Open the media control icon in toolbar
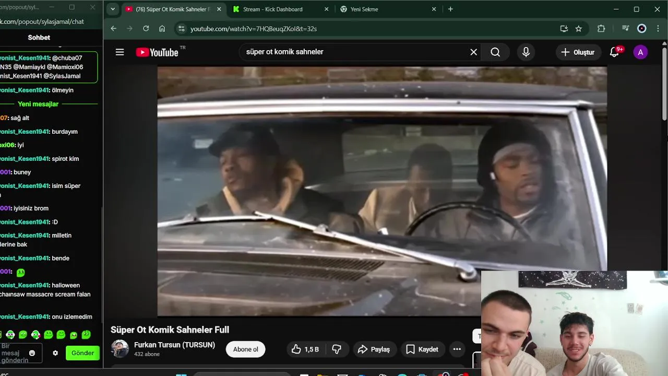Image resolution: width=668 pixels, height=376 pixels. [x=625, y=29]
